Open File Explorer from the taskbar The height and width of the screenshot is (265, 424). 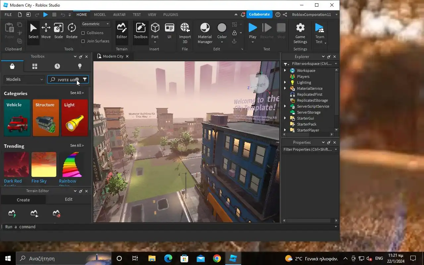click(x=152, y=258)
